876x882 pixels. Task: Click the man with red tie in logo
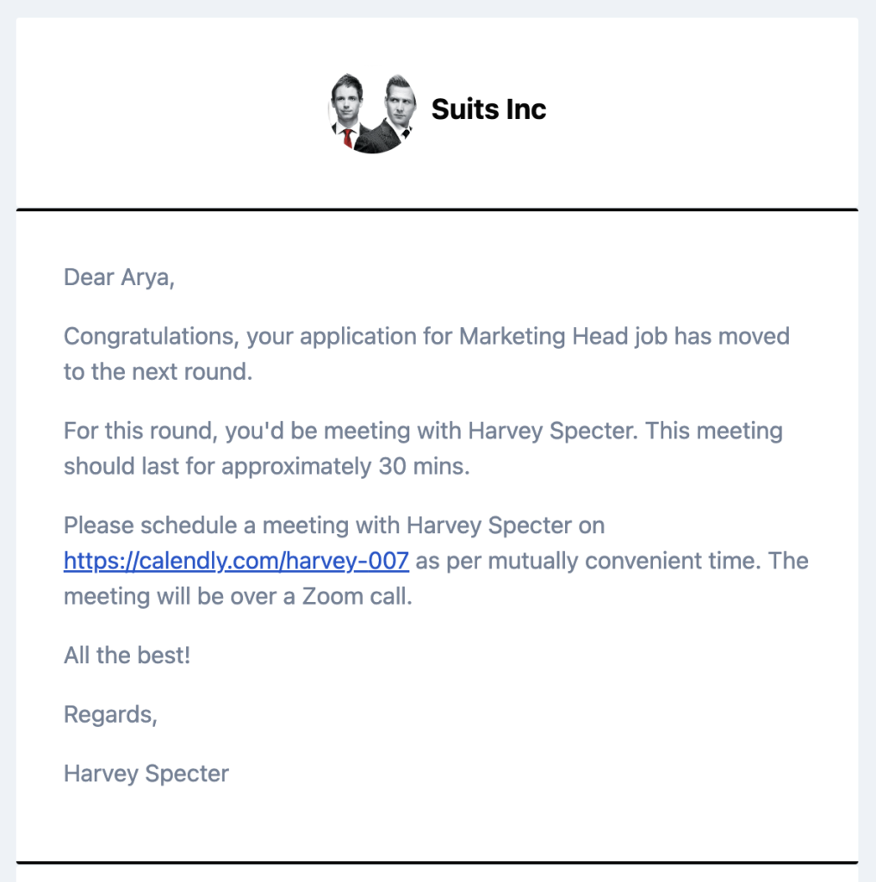click(x=348, y=111)
